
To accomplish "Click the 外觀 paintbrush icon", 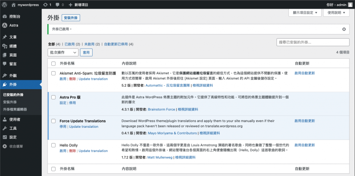I will coord(5,76).
